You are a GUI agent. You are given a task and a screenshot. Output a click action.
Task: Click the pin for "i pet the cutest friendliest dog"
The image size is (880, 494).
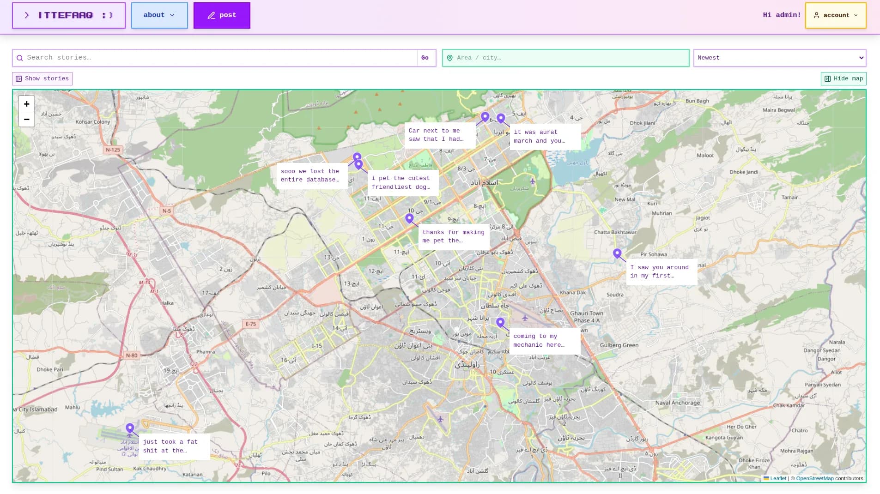click(359, 165)
